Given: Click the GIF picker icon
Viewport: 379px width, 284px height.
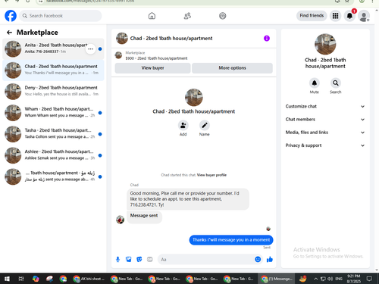Looking at the screenshot, I should [x=150, y=259].
